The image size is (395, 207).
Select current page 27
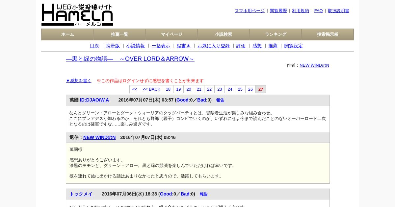tap(261, 89)
